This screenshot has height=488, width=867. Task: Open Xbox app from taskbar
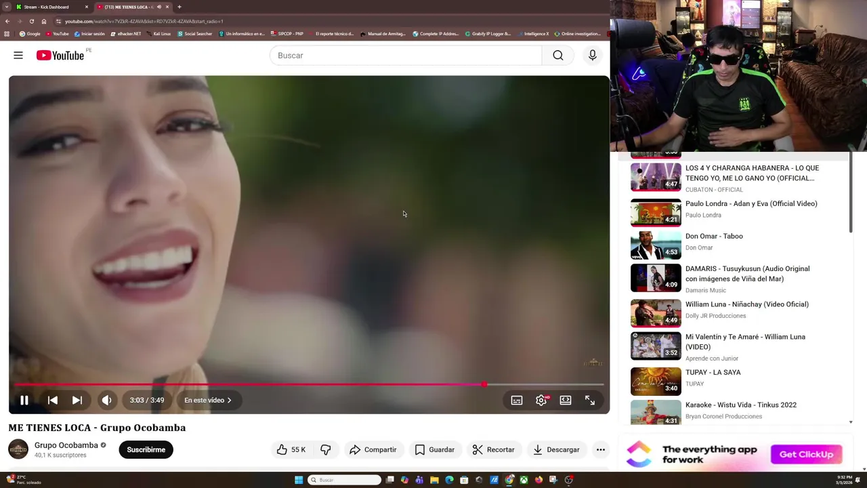pos(524,480)
